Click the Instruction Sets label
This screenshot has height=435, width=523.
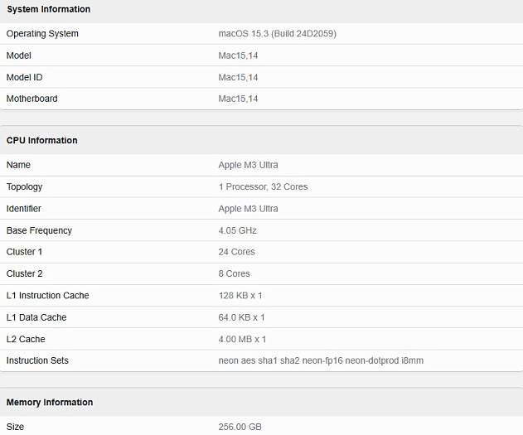click(x=37, y=360)
